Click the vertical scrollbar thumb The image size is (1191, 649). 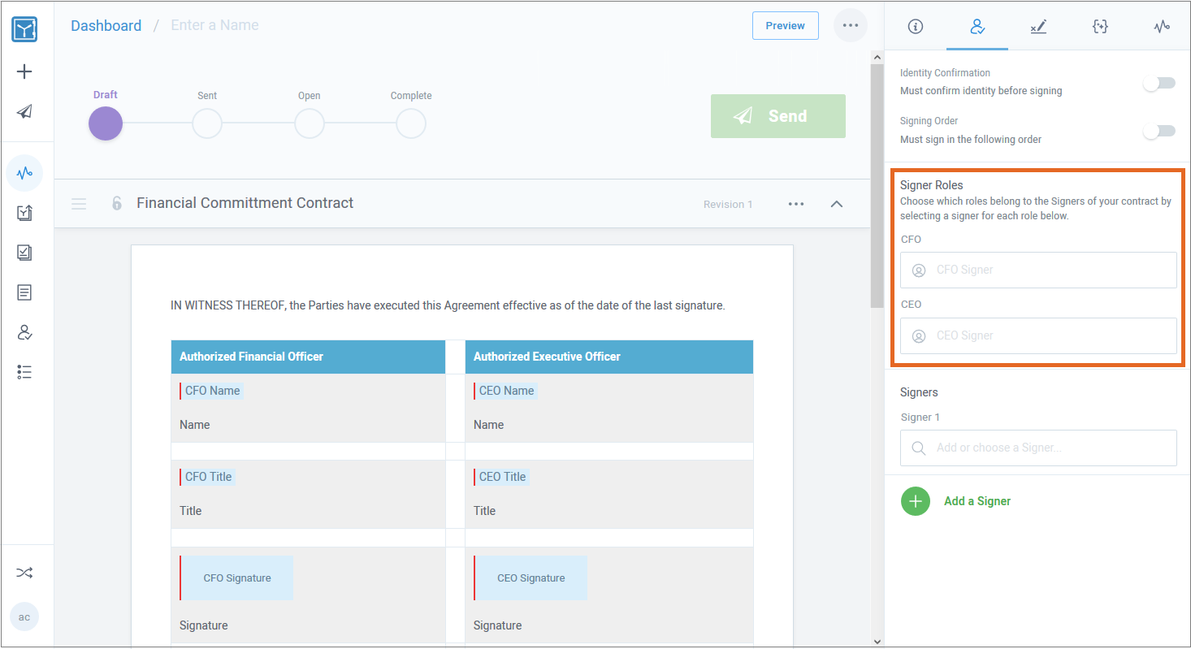[x=877, y=186]
